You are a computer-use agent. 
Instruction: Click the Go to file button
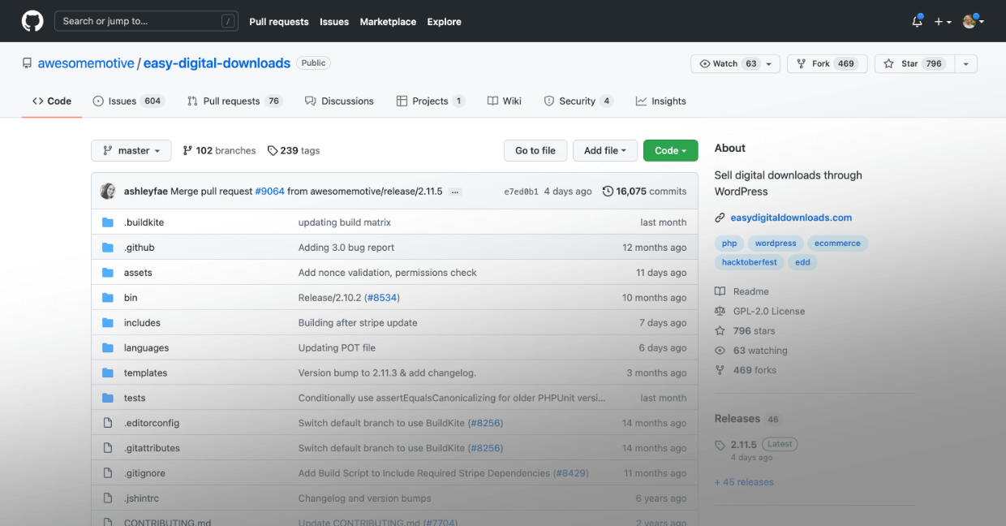click(x=535, y=150)
